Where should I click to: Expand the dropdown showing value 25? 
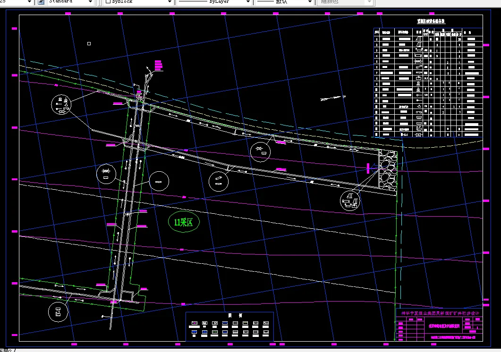tap(29, 1)
